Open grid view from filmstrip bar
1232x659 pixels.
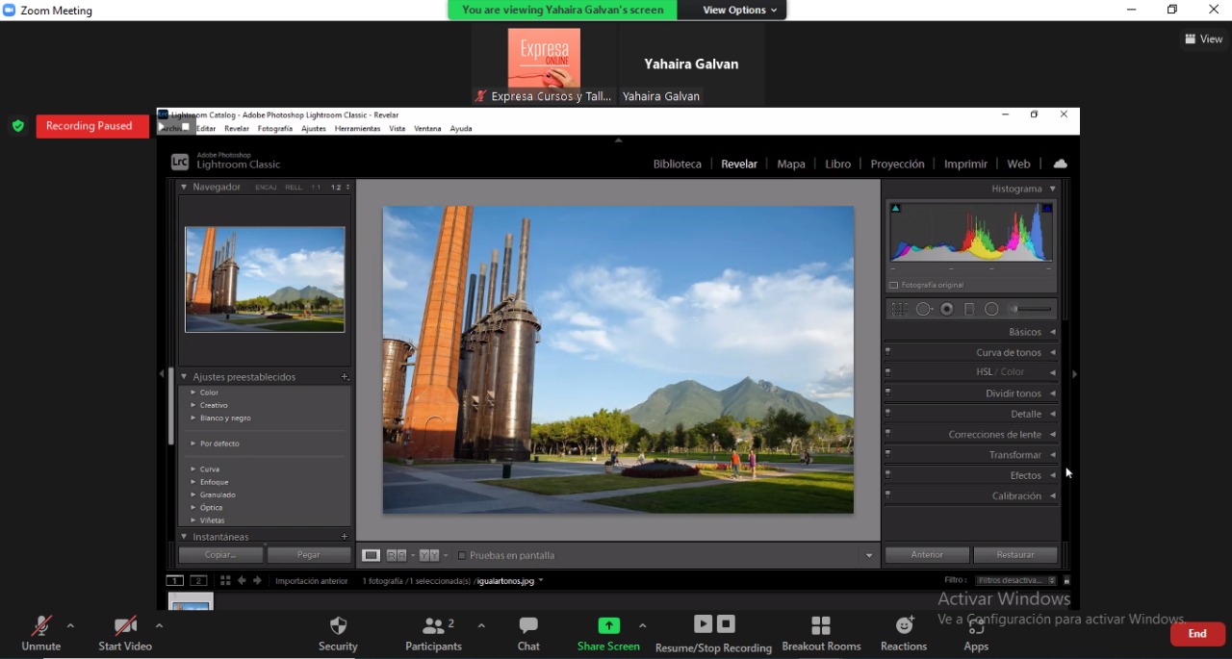(224, 580)
